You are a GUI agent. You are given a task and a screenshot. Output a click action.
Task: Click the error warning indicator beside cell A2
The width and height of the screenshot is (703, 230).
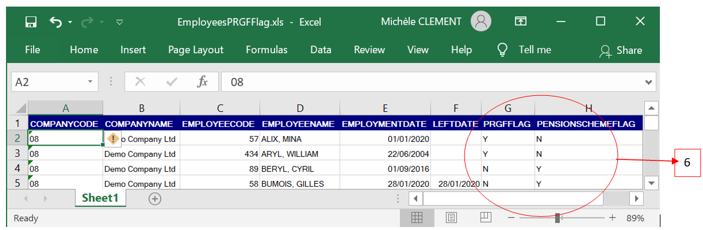[113, 138]
